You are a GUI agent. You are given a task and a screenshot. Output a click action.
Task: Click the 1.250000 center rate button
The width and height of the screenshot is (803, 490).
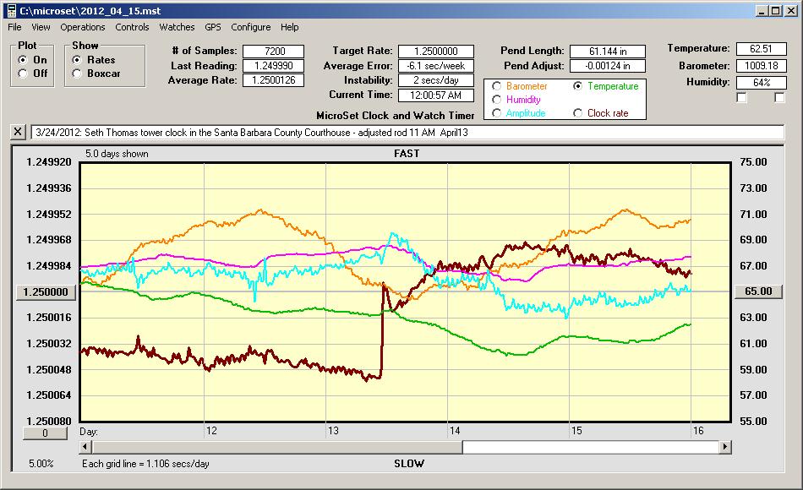coord(46,291)
